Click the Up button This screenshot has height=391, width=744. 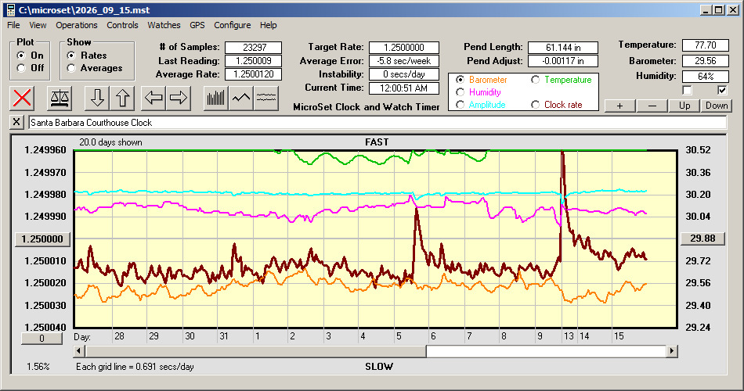(684, 106)
